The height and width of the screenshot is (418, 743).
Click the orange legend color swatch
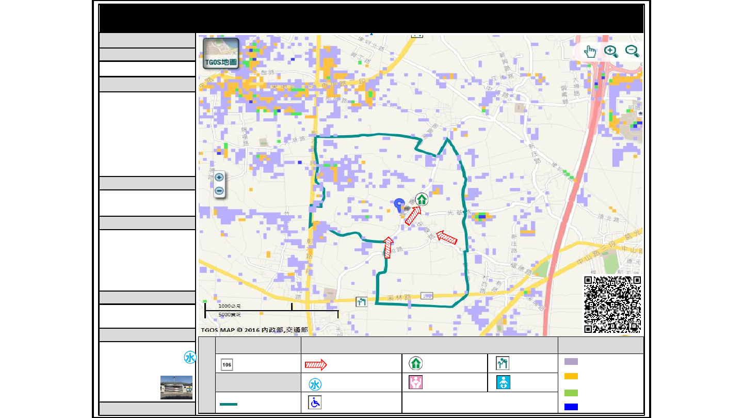click(571, 376)
